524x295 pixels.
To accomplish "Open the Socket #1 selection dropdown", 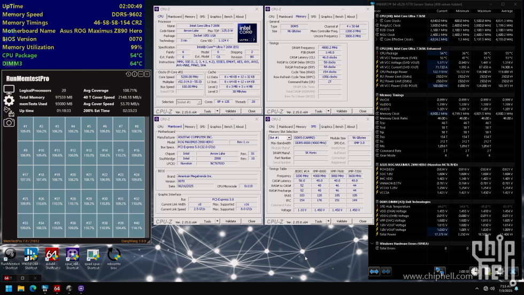I will [x=199, y=102].
